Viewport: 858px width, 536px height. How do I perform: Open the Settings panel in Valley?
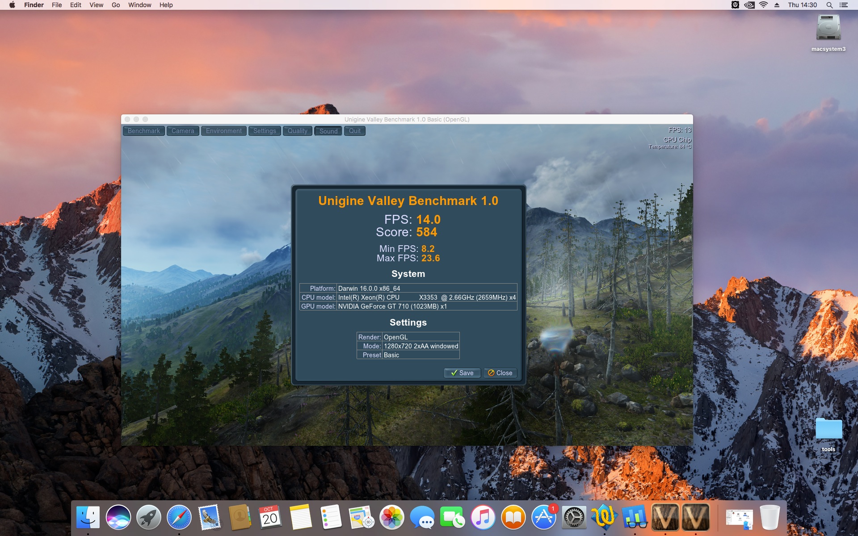(265, 131)
